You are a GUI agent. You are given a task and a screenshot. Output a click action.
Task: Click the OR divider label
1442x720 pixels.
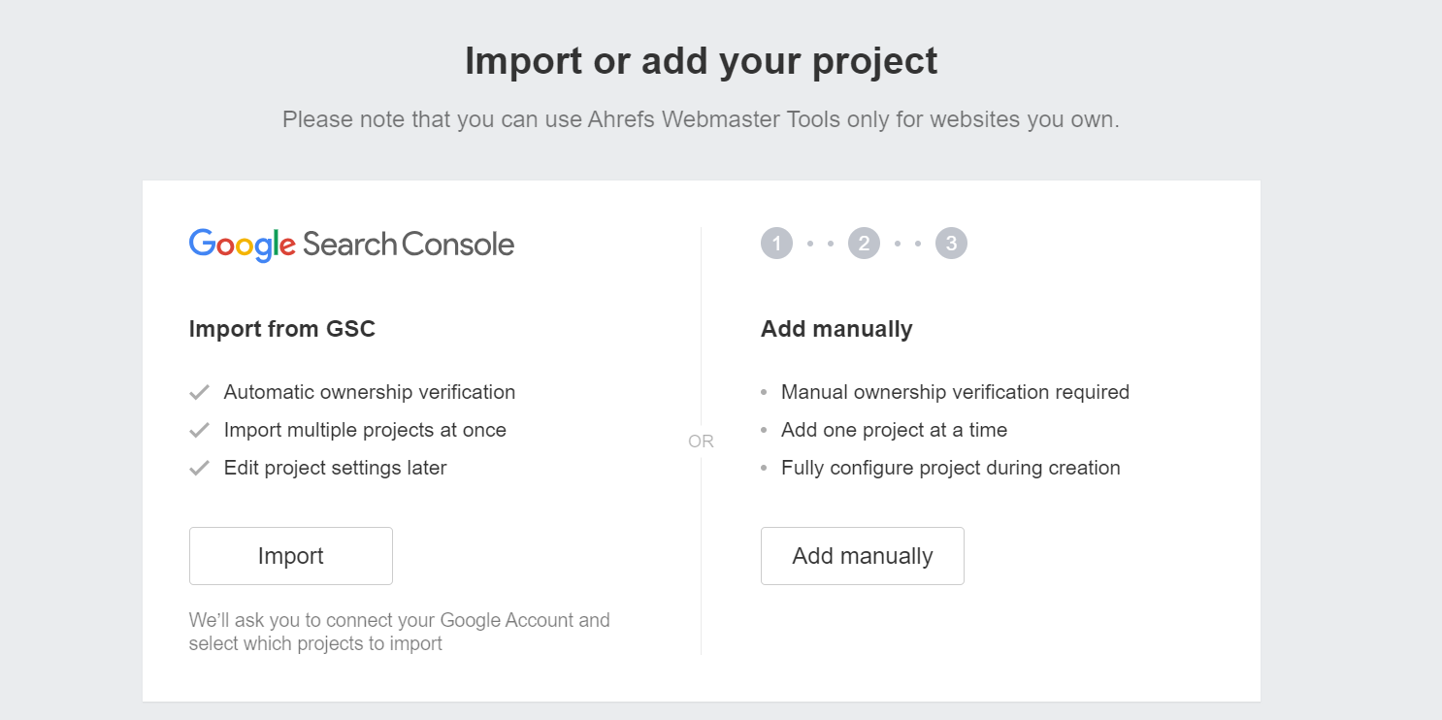[x=701, y=442]
